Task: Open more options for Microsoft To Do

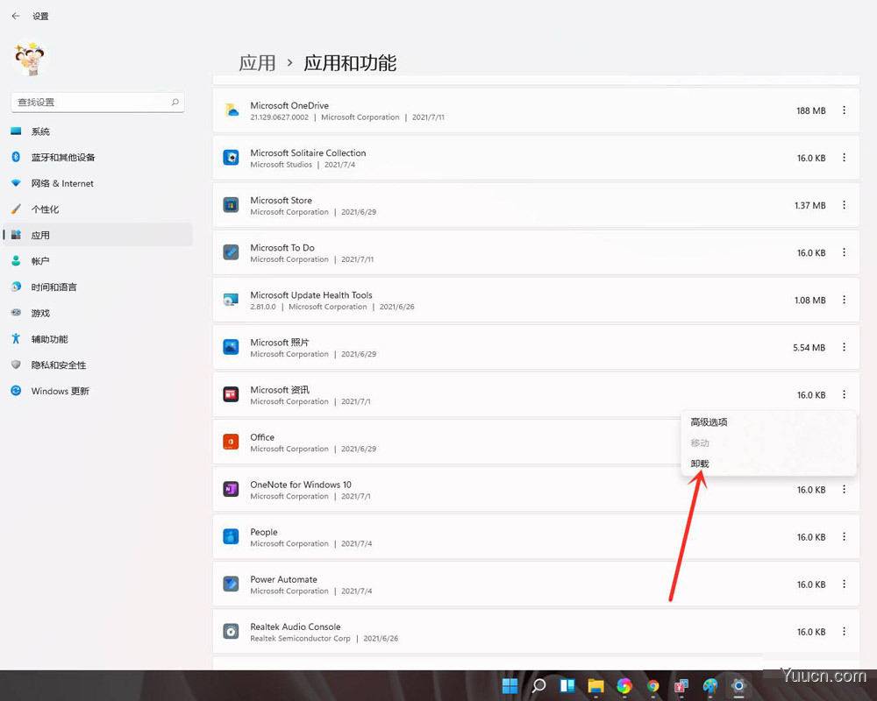Action: tap(844, 252)
